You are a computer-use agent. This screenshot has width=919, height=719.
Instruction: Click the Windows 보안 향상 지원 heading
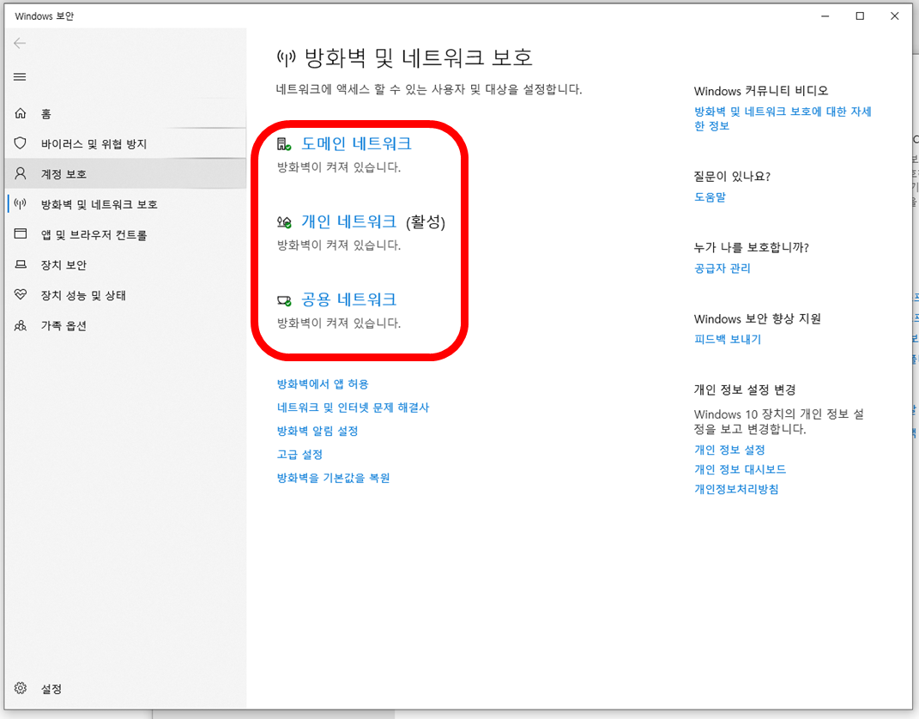(757, 318)
